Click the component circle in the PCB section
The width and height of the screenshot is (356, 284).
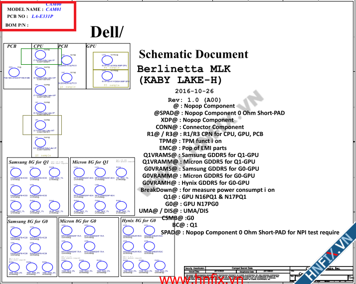click(x=14, y=72)
